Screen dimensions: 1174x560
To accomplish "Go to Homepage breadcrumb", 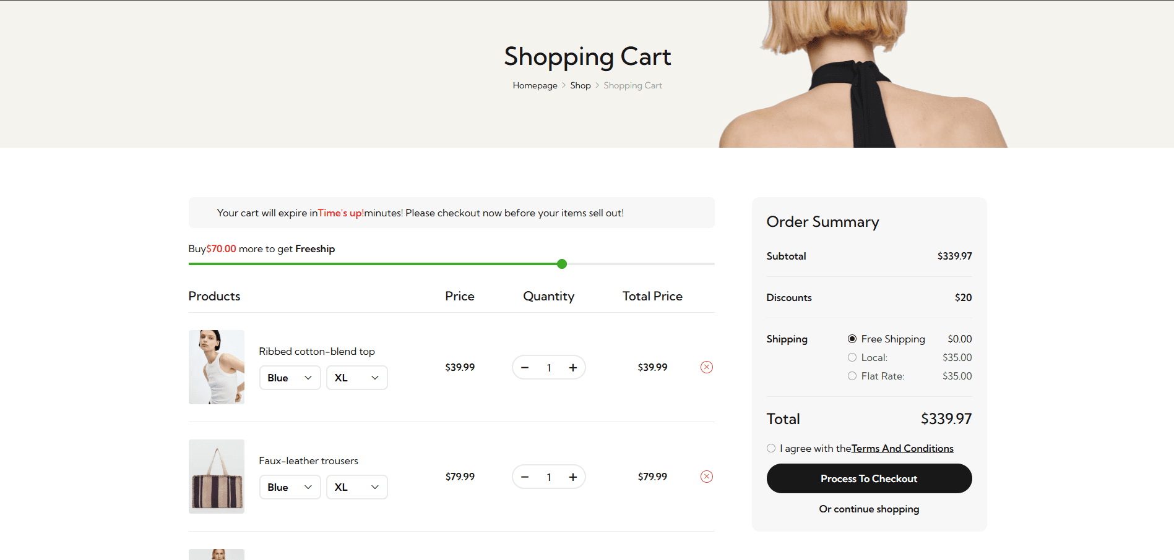I will [x=535, y=85].
